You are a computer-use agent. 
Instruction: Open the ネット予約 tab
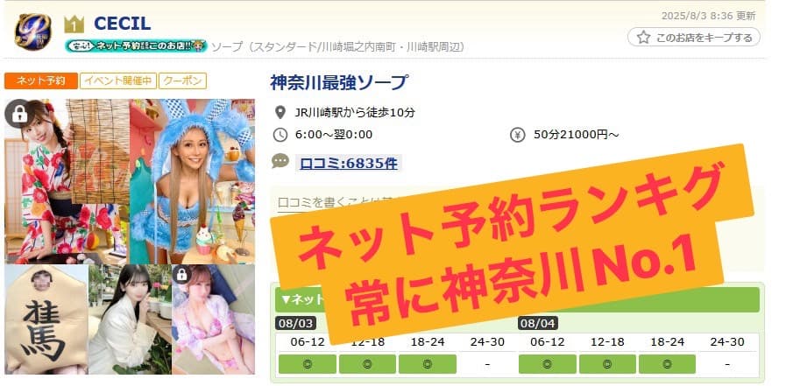click(x=41, y=81)
